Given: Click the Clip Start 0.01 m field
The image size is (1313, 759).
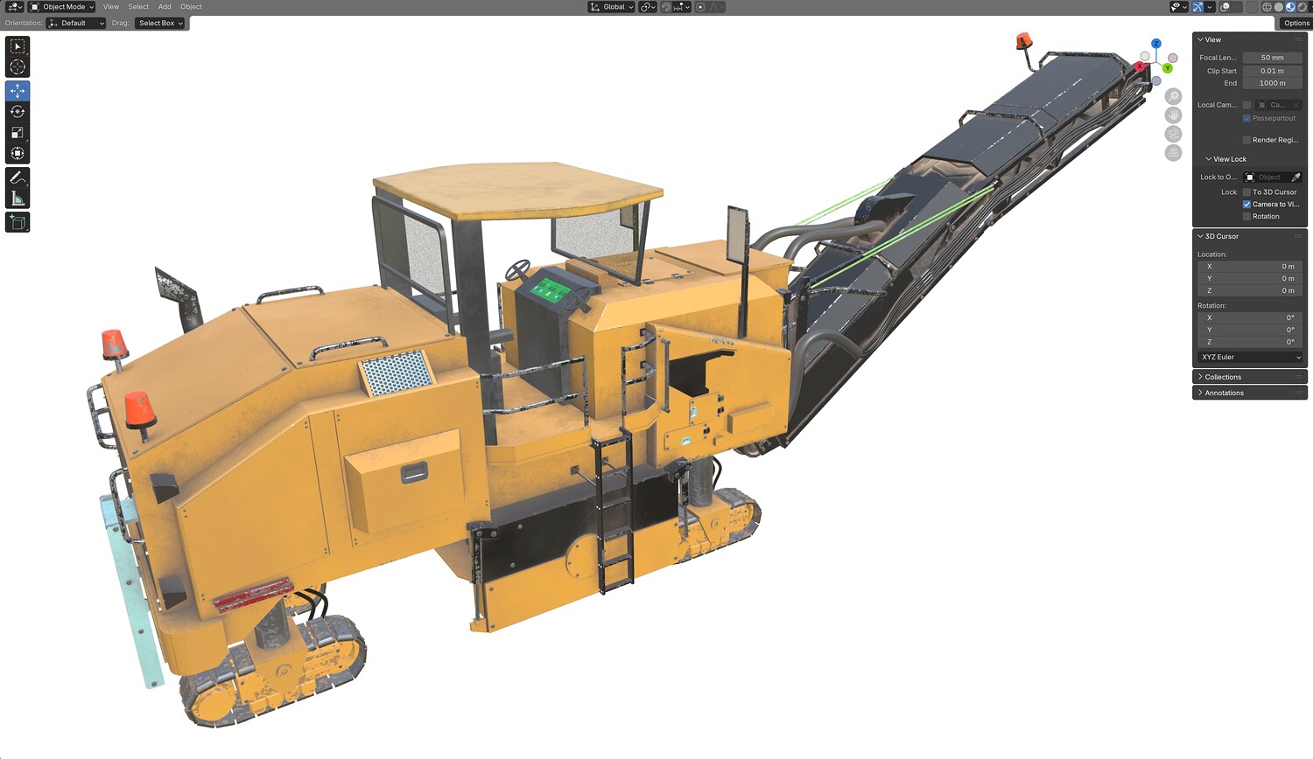Looking at the screenshot, I should click(1273, 71).
